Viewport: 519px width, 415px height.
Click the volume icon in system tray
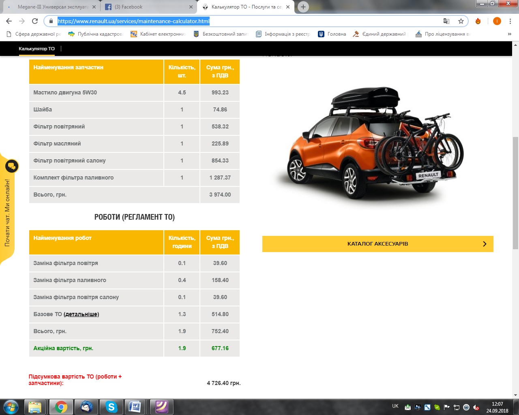pyautogui.click(x=476, y=407)
